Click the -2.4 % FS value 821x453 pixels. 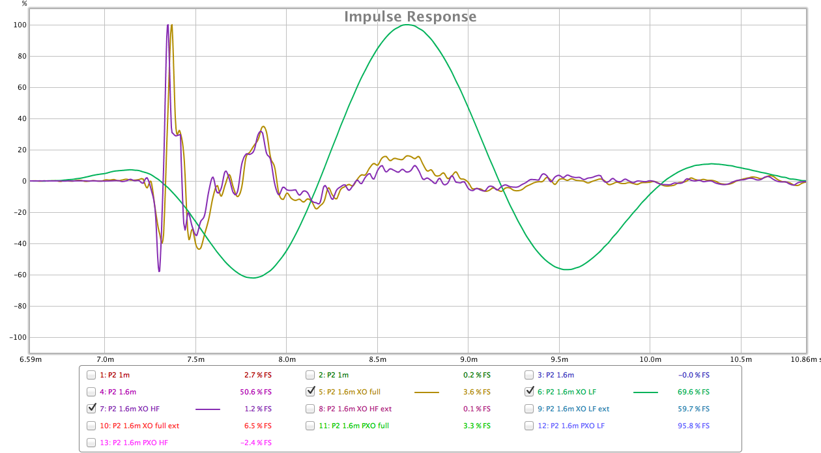click(x=256, y=443)
